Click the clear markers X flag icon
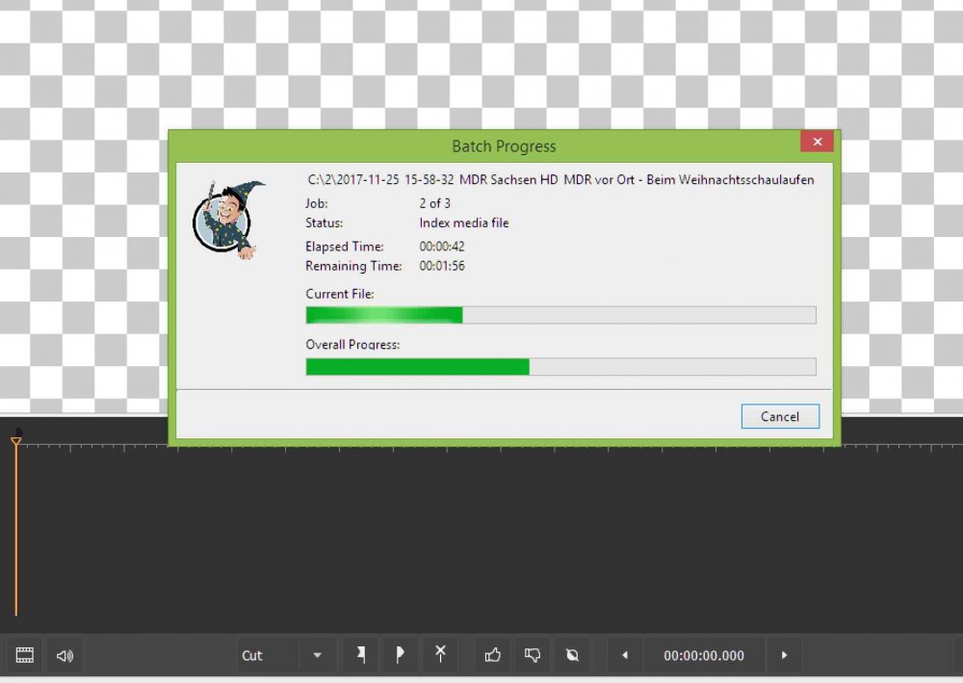Image resolution: width=963 pixels, height=683 pixels. pos(440,655)
